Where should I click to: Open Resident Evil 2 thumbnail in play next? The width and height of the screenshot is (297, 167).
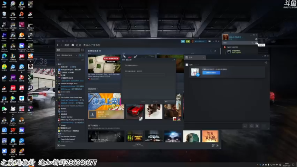106,136
